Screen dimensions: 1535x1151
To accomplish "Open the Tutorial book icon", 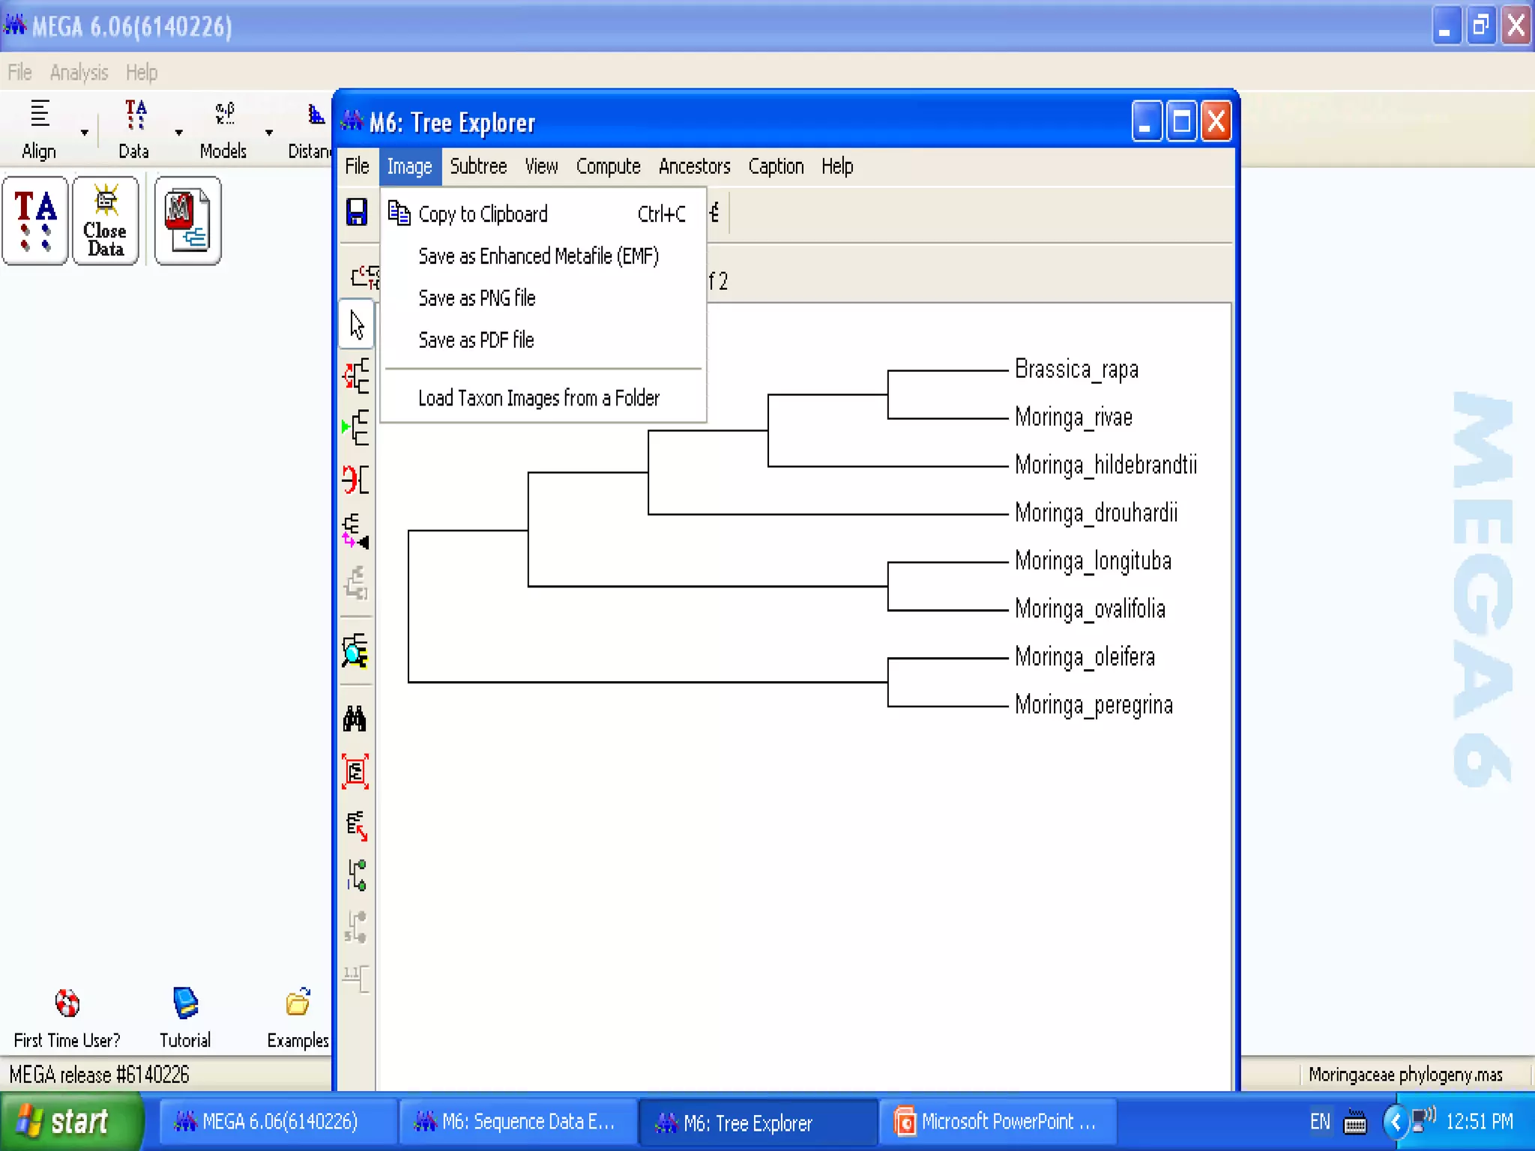I will click(x=185, y=1018).
